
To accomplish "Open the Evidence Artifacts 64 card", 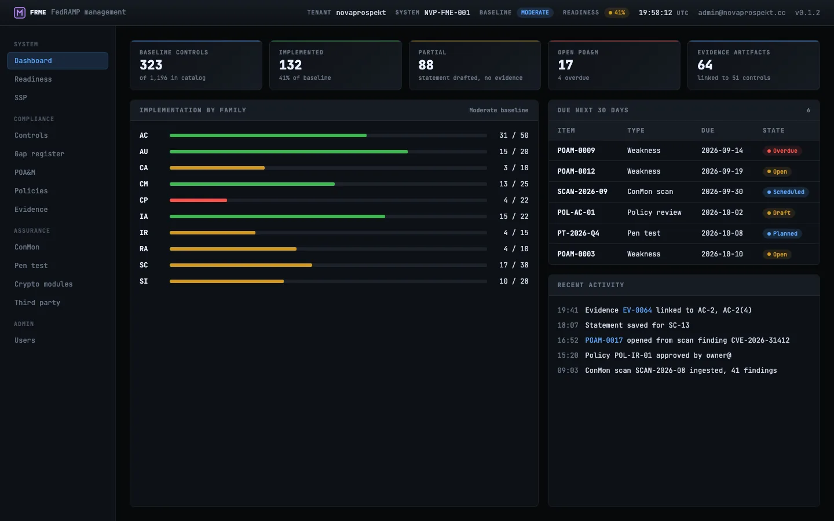I will click(753, 65).
